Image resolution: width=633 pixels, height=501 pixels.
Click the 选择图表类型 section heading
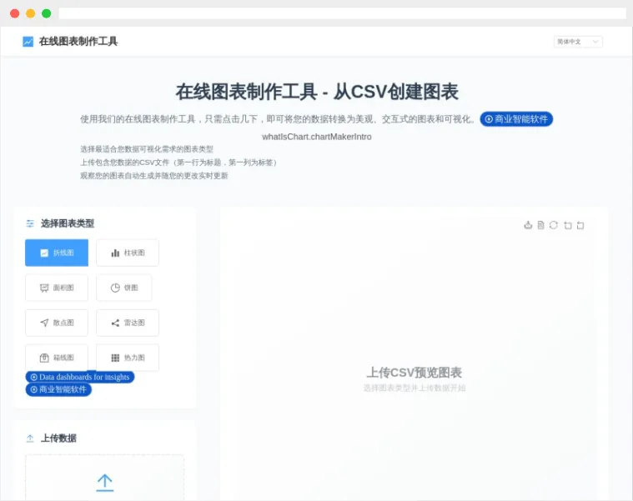coord(68,223)
